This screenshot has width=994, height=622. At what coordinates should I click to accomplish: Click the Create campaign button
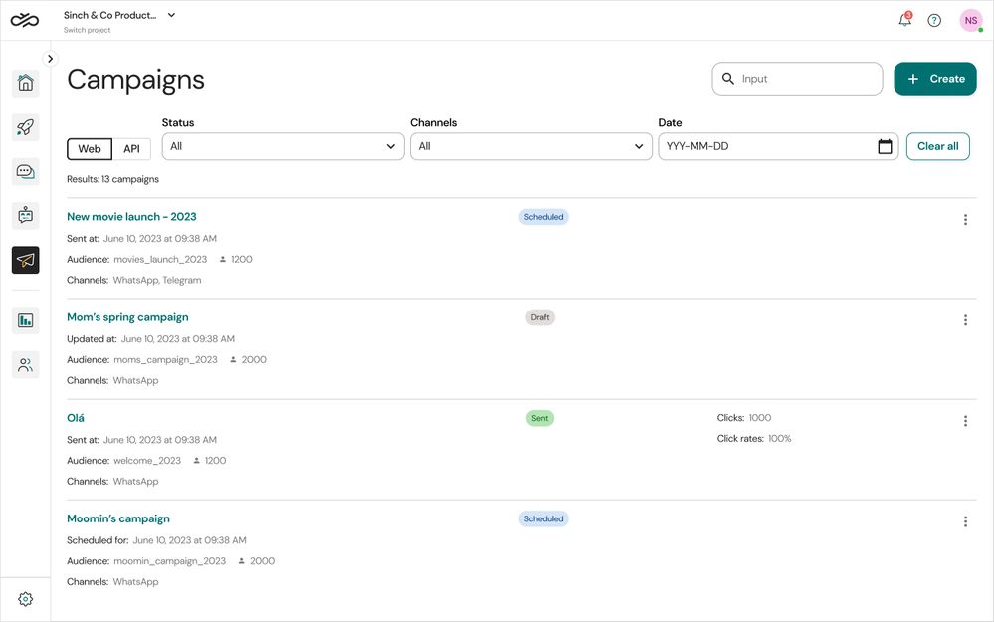coord(934,79)
